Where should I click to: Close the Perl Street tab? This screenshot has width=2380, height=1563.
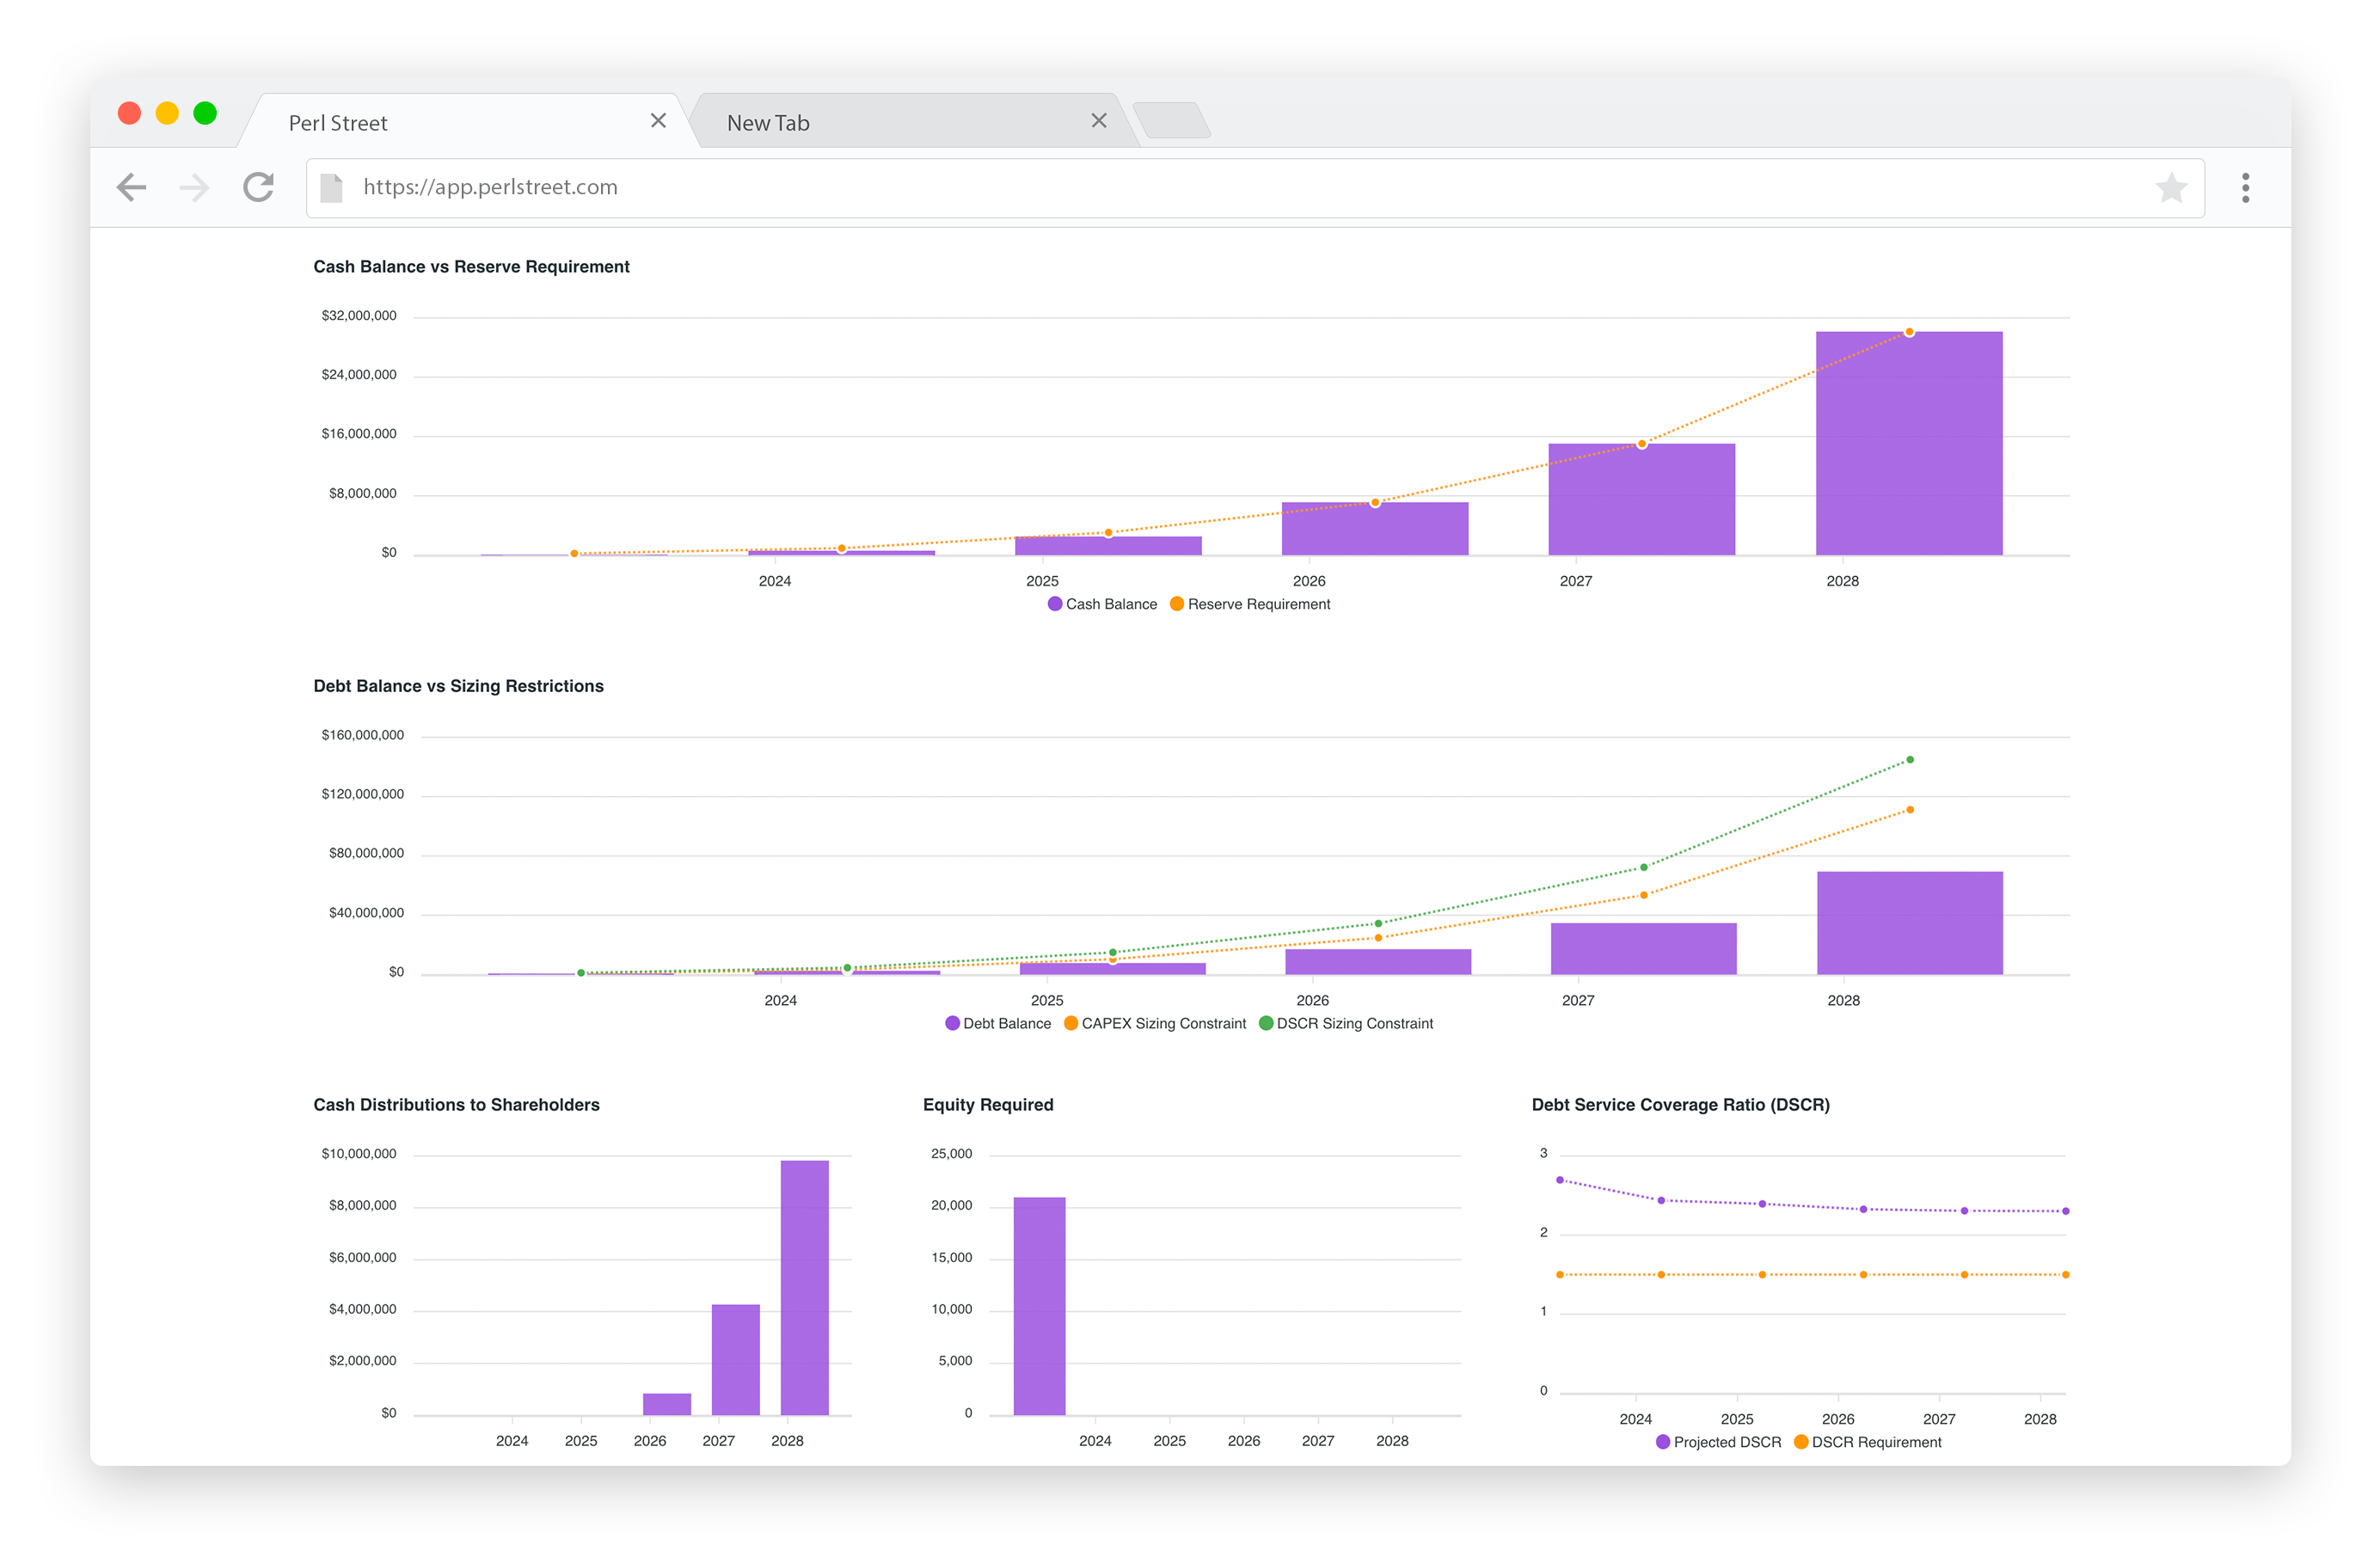pos(658,121)
